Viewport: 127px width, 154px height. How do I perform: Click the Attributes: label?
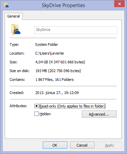18,106
